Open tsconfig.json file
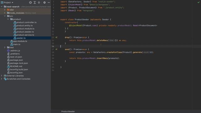The height and width of the screenshot is (113, 201). pyautogui.click(x=16, y=73)
